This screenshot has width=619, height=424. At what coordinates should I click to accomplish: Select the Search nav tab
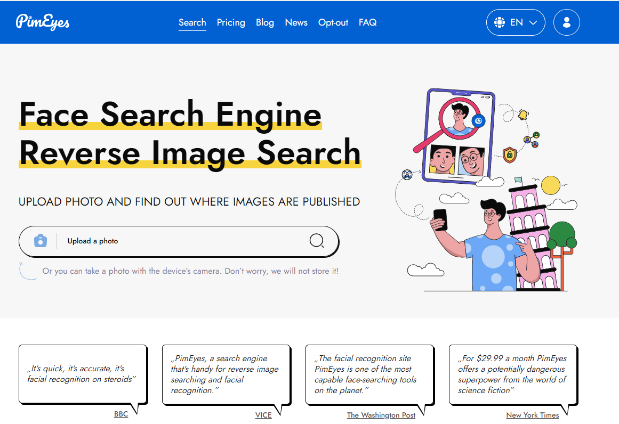click(192, 22)
